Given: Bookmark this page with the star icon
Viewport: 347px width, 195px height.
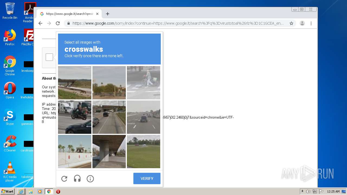Looking at the screenshot, I should (x=291, y=23).
